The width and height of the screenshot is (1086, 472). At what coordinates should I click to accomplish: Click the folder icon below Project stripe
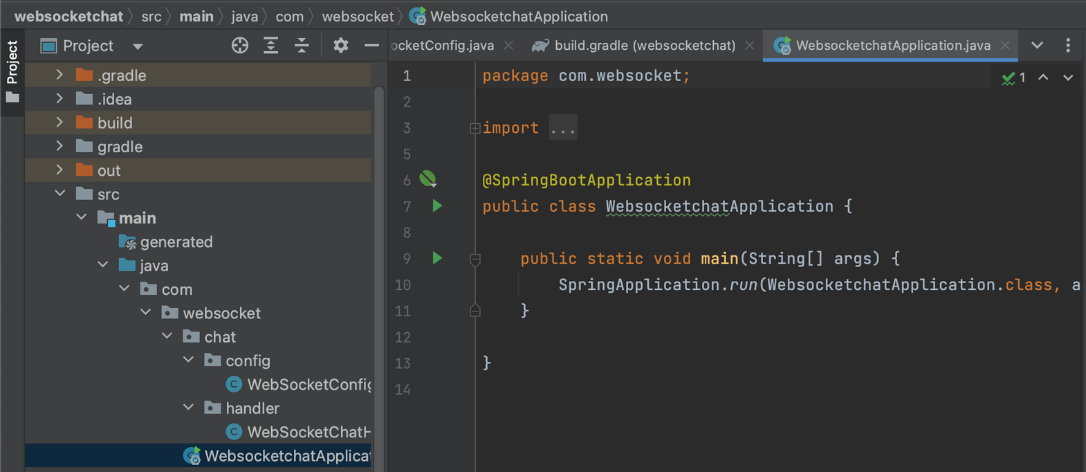coord(12,98)
